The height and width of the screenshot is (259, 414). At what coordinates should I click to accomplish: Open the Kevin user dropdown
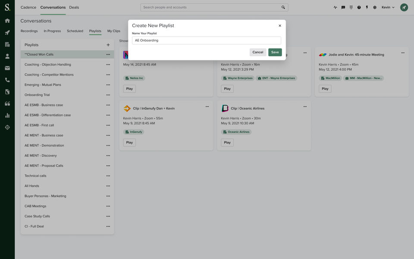[x=388, y=7]
